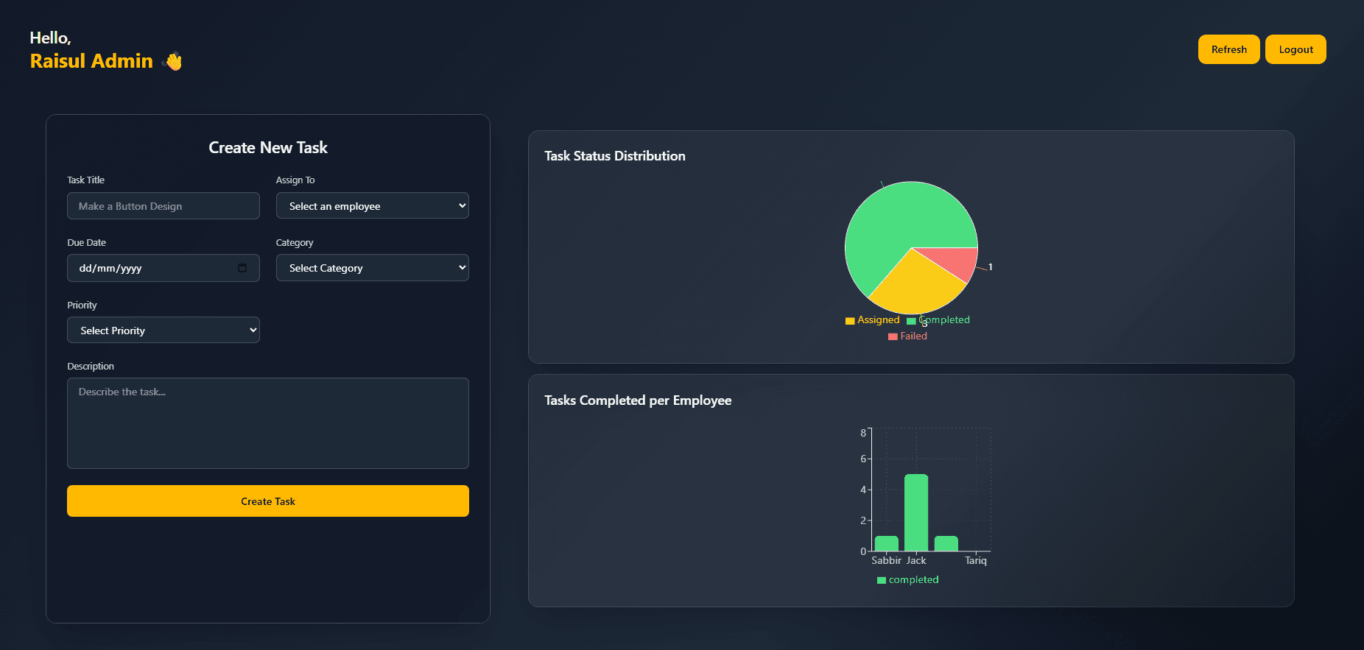Click the dd/mm/yyyy date field text
The image size is (1364, 650).
coord(110,268)
